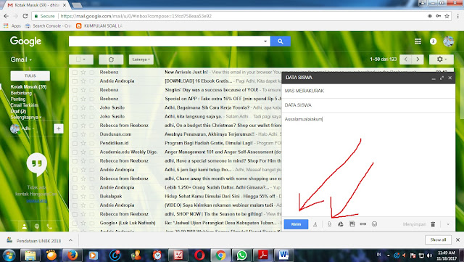Tick the checkbox on Pendidikan.id email
The width and height of the screenshot is (464, 262).
(x=75, y=144)
